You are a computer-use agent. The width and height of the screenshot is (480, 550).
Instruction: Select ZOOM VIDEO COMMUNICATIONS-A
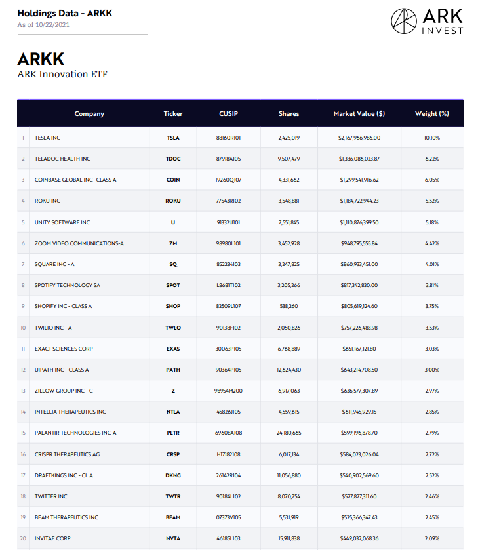[x=79, y=243]
